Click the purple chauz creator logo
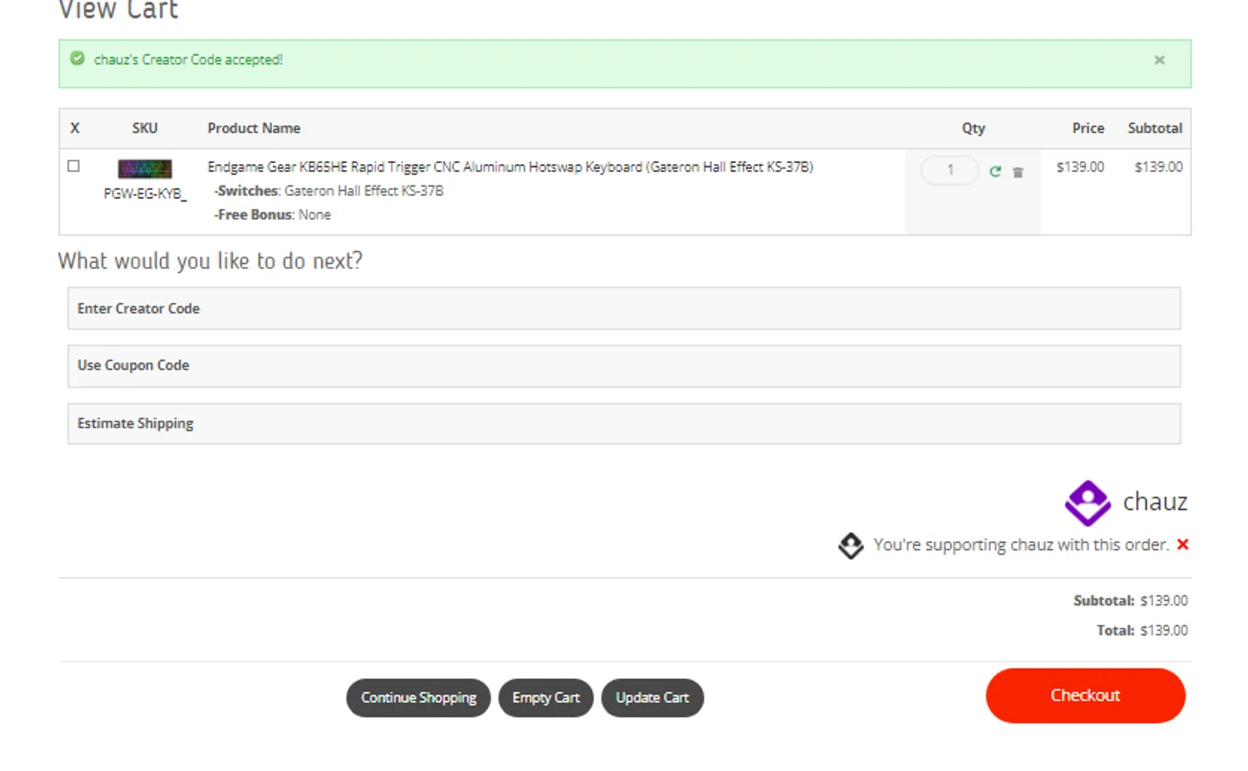 [x=1087, y=503]
